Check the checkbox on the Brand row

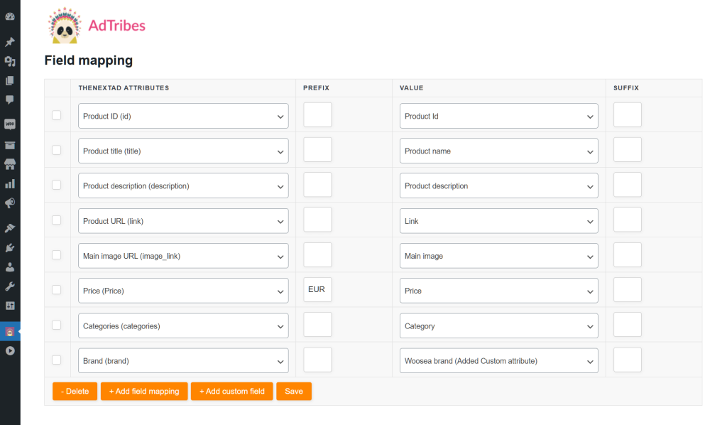coord(56,360)
